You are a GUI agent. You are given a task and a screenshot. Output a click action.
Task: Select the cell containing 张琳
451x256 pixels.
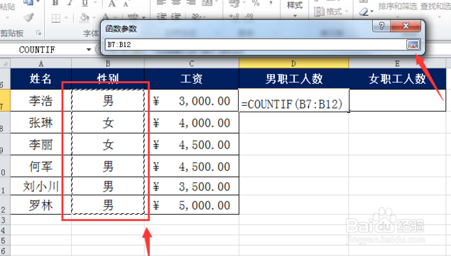tap(41, 123)
